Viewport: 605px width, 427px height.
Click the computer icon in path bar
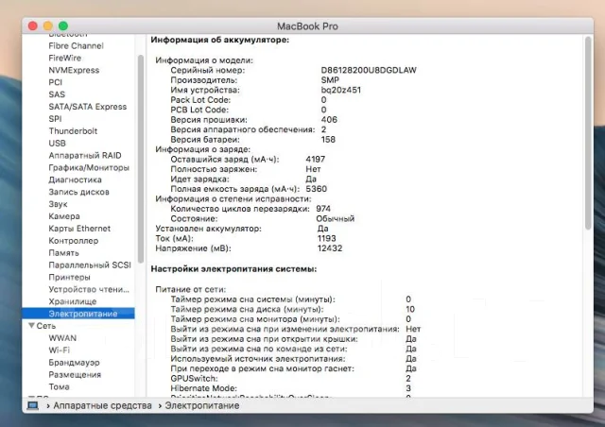pyautogui.click(x=32, y=406)
